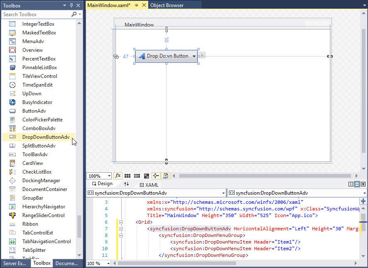The height and width of the screenshot is (268, 368).
Task: Click the show snap grid designer icon
Action: point(127,176)
